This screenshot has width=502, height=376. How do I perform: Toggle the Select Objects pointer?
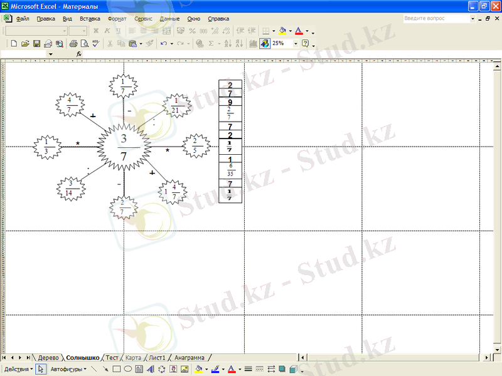(x=41, y=369)
